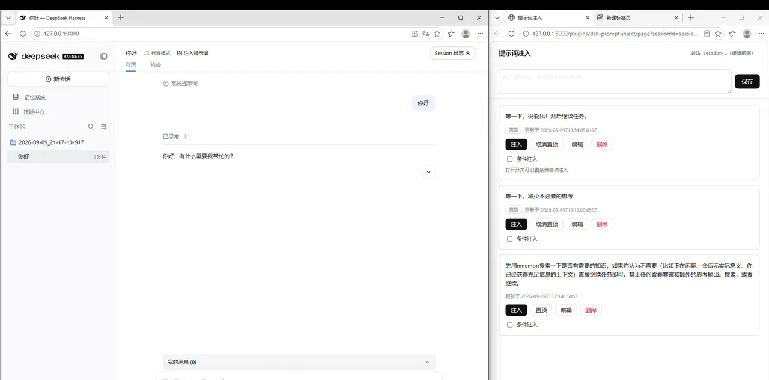
Task: Click the 你好 user message bubble
Action: click(x=424, y=103)
